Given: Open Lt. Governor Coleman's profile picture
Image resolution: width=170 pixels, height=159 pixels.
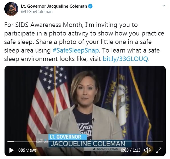Looking at the screenshot, I should pos(11,9).
